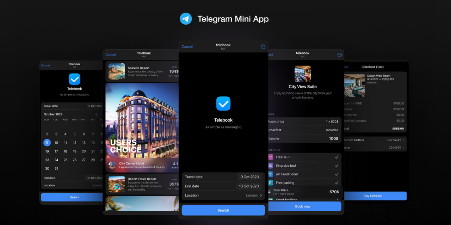Click the "$100.00" transfer amount in checkout

click(x=399, y=109)
